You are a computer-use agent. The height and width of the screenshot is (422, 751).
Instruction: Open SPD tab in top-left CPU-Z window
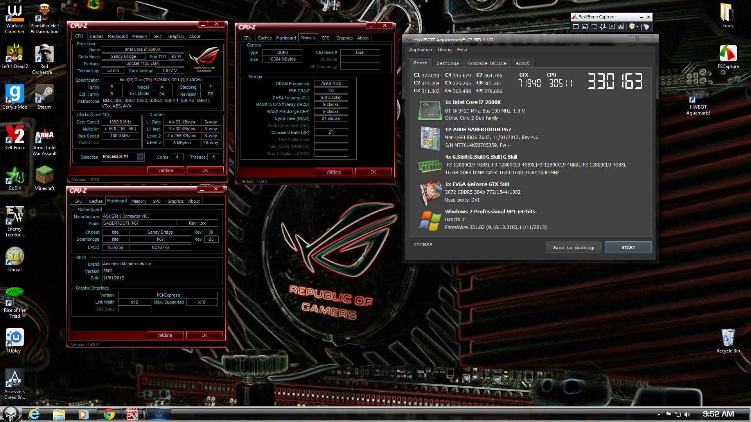click(x=157, y=36)
